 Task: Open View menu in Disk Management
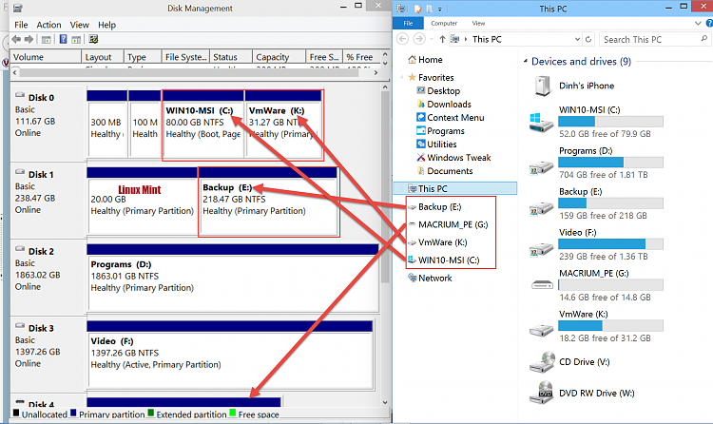coord(79,25)
